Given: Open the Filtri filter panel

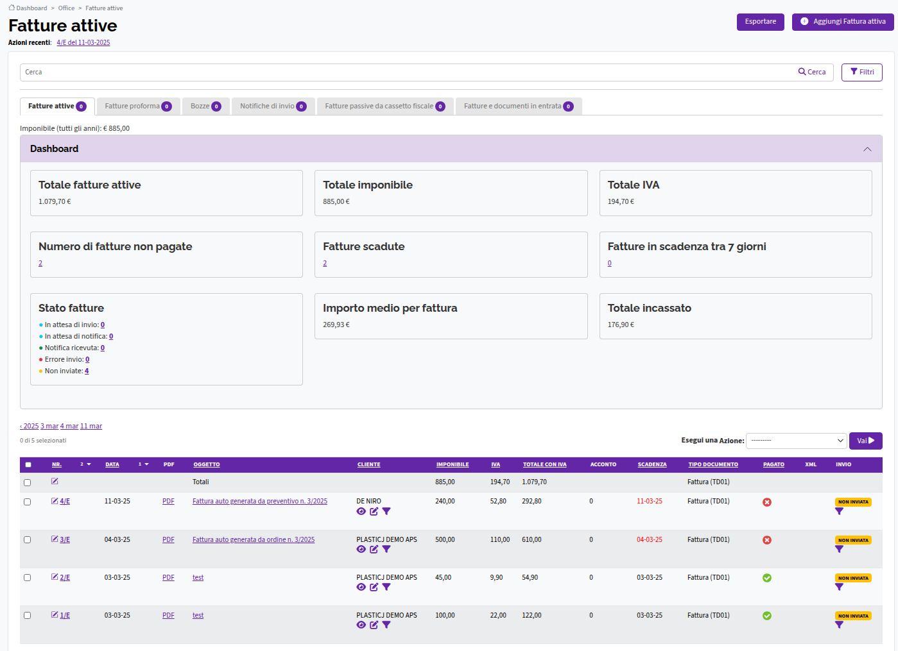Looking at the screenshot, I should pos(862,72).
